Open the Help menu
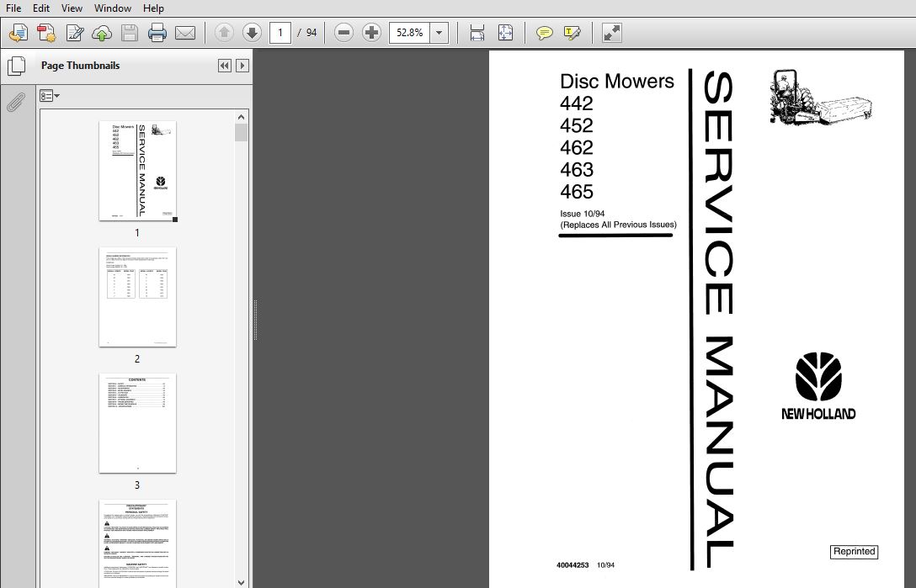 153,8
